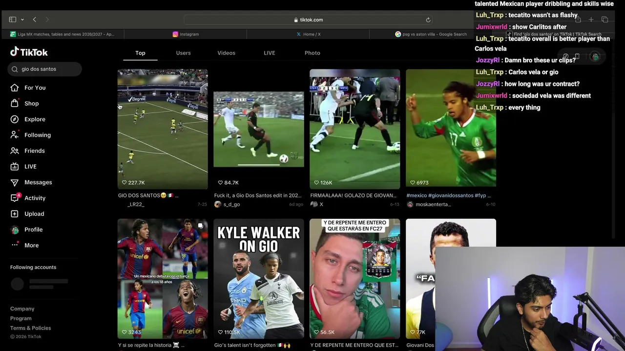The width and height of the screenshot is (625, 351).
Task: Visit the moskaenterta user profile
Action: 433,204
